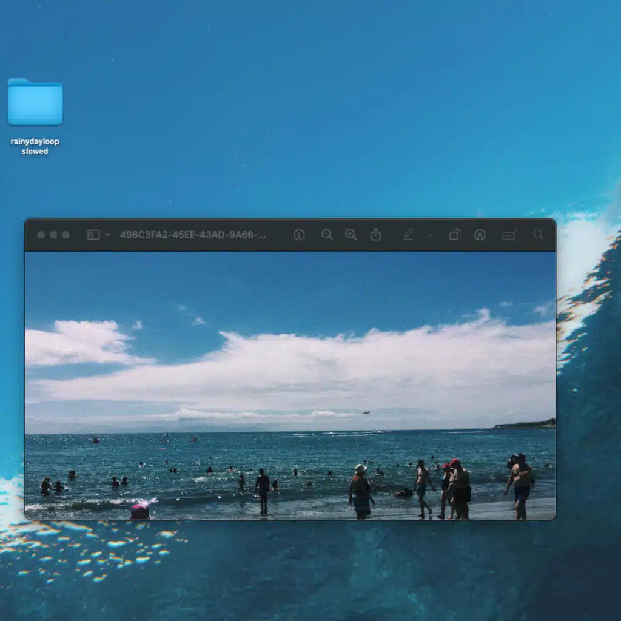Screen dimensions: 621x621
Task: Toggle the sidebar view button
Action: tap(93, 235)
